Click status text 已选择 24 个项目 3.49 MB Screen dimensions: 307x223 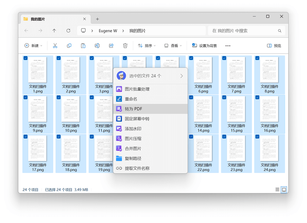pyautogui.click(x=67, y=190)
